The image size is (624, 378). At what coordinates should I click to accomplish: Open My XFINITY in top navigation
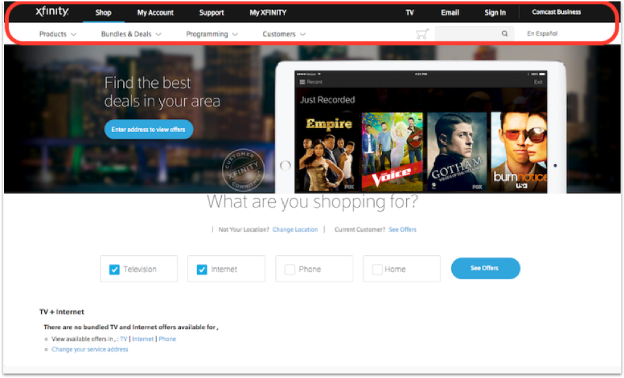pyautogui.click(x=268, y=12)
